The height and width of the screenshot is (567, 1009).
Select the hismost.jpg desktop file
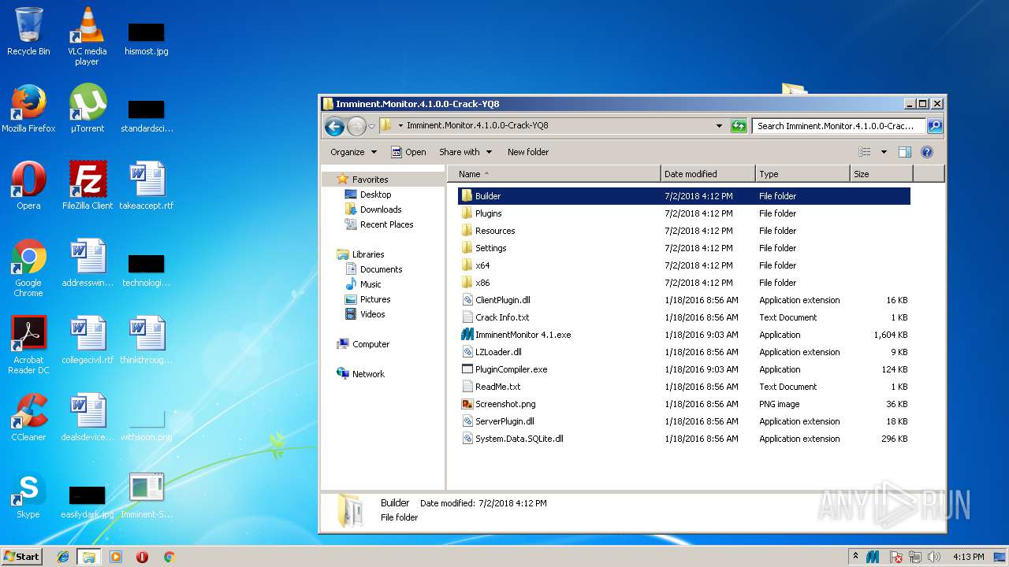[x=146, y=38]
